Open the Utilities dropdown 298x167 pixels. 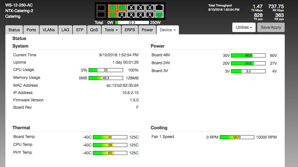(x=244, y=27)
